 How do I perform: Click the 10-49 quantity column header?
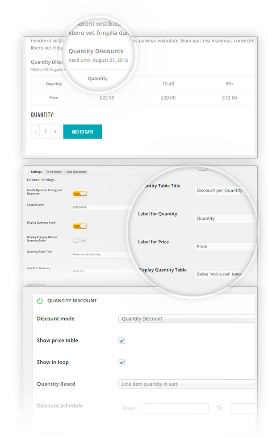(x=168, y=84)
